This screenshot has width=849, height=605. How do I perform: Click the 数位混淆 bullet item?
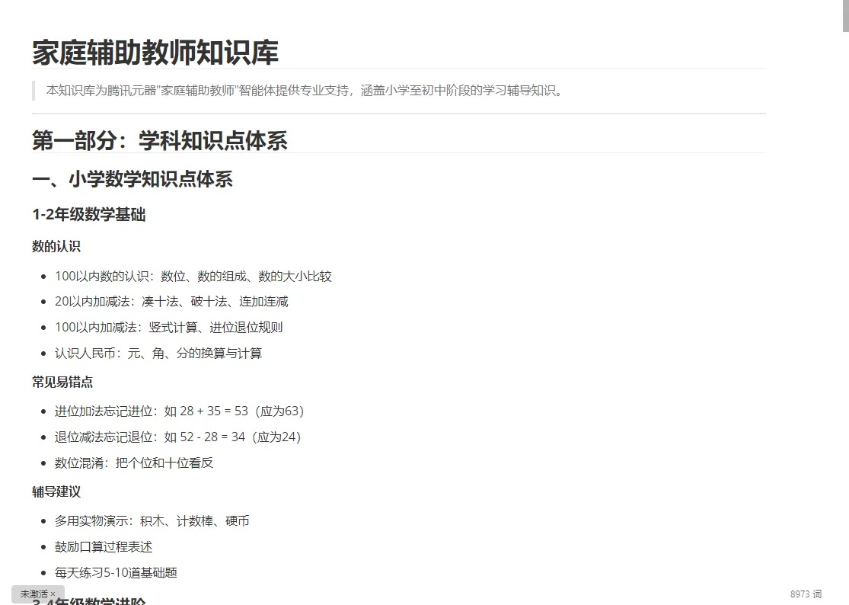click(x=134, y=463)
